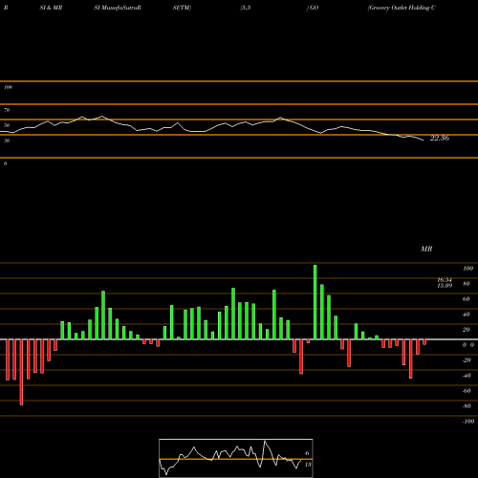The image size is (478, 478).
Task: Click the MR axis label 100
Action: click(467, 269)
